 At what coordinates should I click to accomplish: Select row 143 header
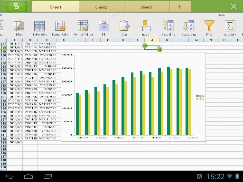3,142
